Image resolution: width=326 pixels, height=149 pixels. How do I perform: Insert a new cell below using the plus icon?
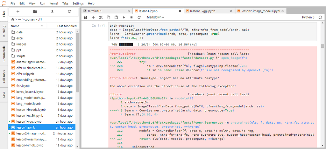[x=93, y=17]
